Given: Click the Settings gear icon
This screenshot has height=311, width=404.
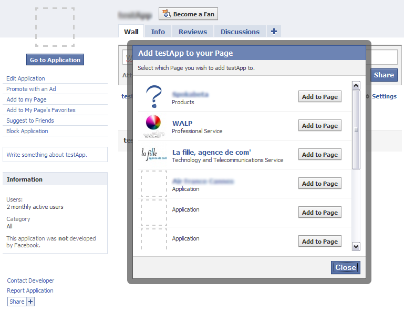Looking at the screenshot, I should 368,96.
